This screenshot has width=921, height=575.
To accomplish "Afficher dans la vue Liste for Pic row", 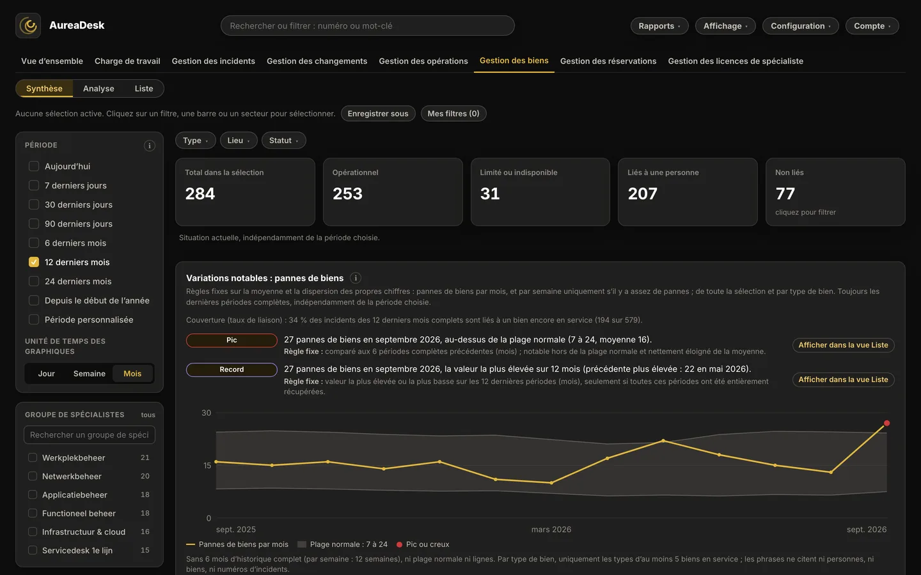I will pyautogui.click(x=843, y=345).
